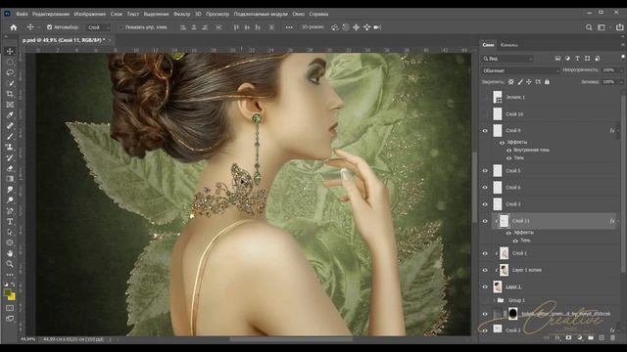Screen dimensions: 627x352
Task: Click the yellow background color swatch
Action: (x=12, y=297)
